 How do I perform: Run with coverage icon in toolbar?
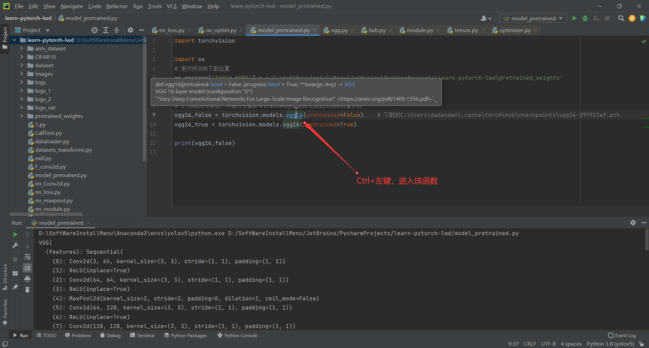(596, 18)
